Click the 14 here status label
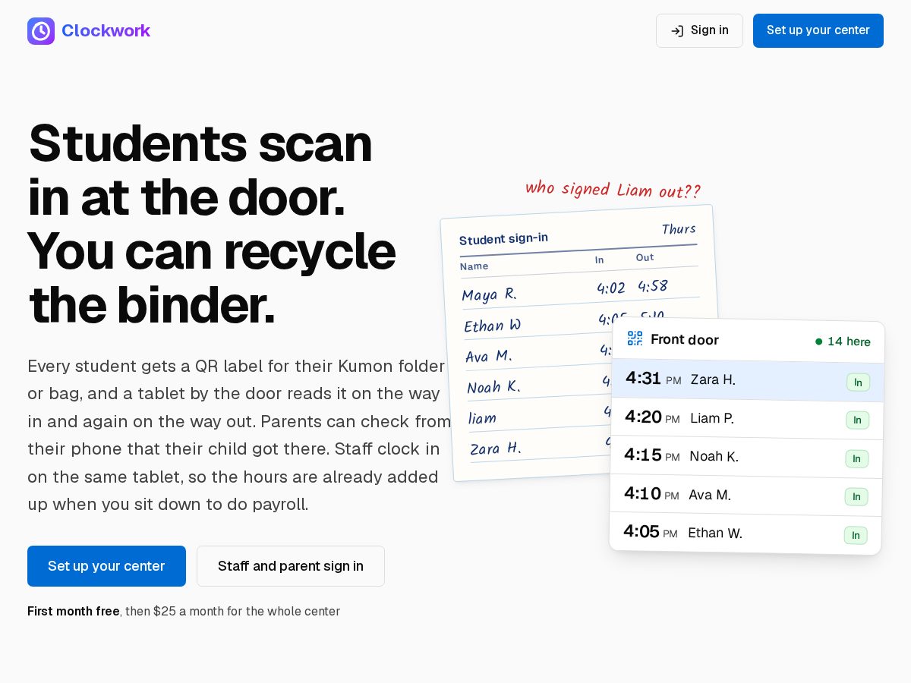The image size is (911, 683). pyautogui.click(x=849, y=341)
